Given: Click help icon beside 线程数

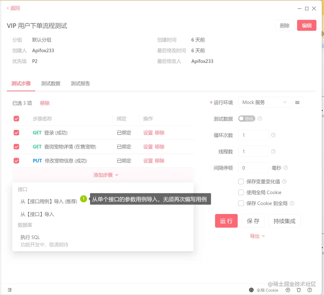Looking at the screenshot, I should (x=273, y=151).
